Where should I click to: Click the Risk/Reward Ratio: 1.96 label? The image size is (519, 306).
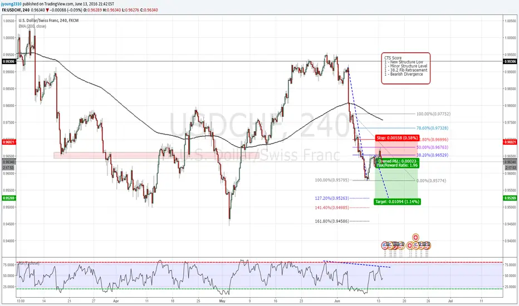click(x=397, y=165)
